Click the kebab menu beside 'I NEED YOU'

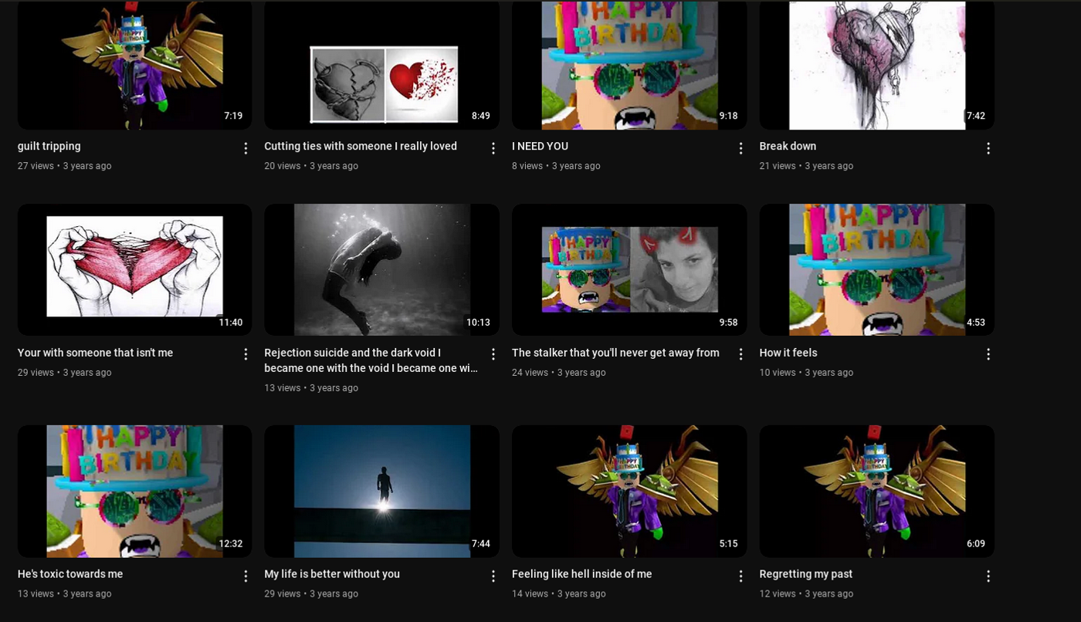tap(740, 148)
